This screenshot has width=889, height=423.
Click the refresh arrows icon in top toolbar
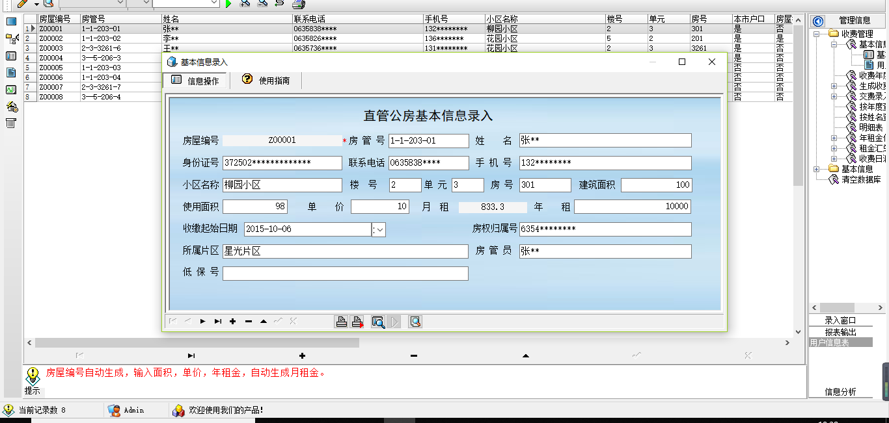[279, 3]
